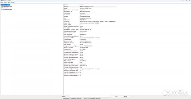Select the Поддержка шифрования устройства row
The image size is (191, 99).
(90, 69)
